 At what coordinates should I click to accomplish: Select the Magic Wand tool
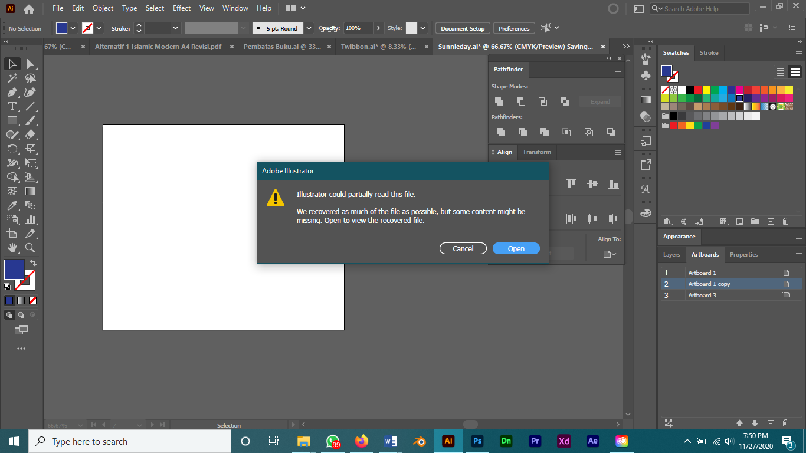tap(12, 78)
